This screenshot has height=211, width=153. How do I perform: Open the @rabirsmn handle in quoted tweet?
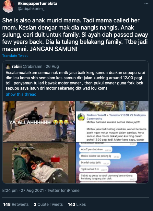tap(32, 67)
